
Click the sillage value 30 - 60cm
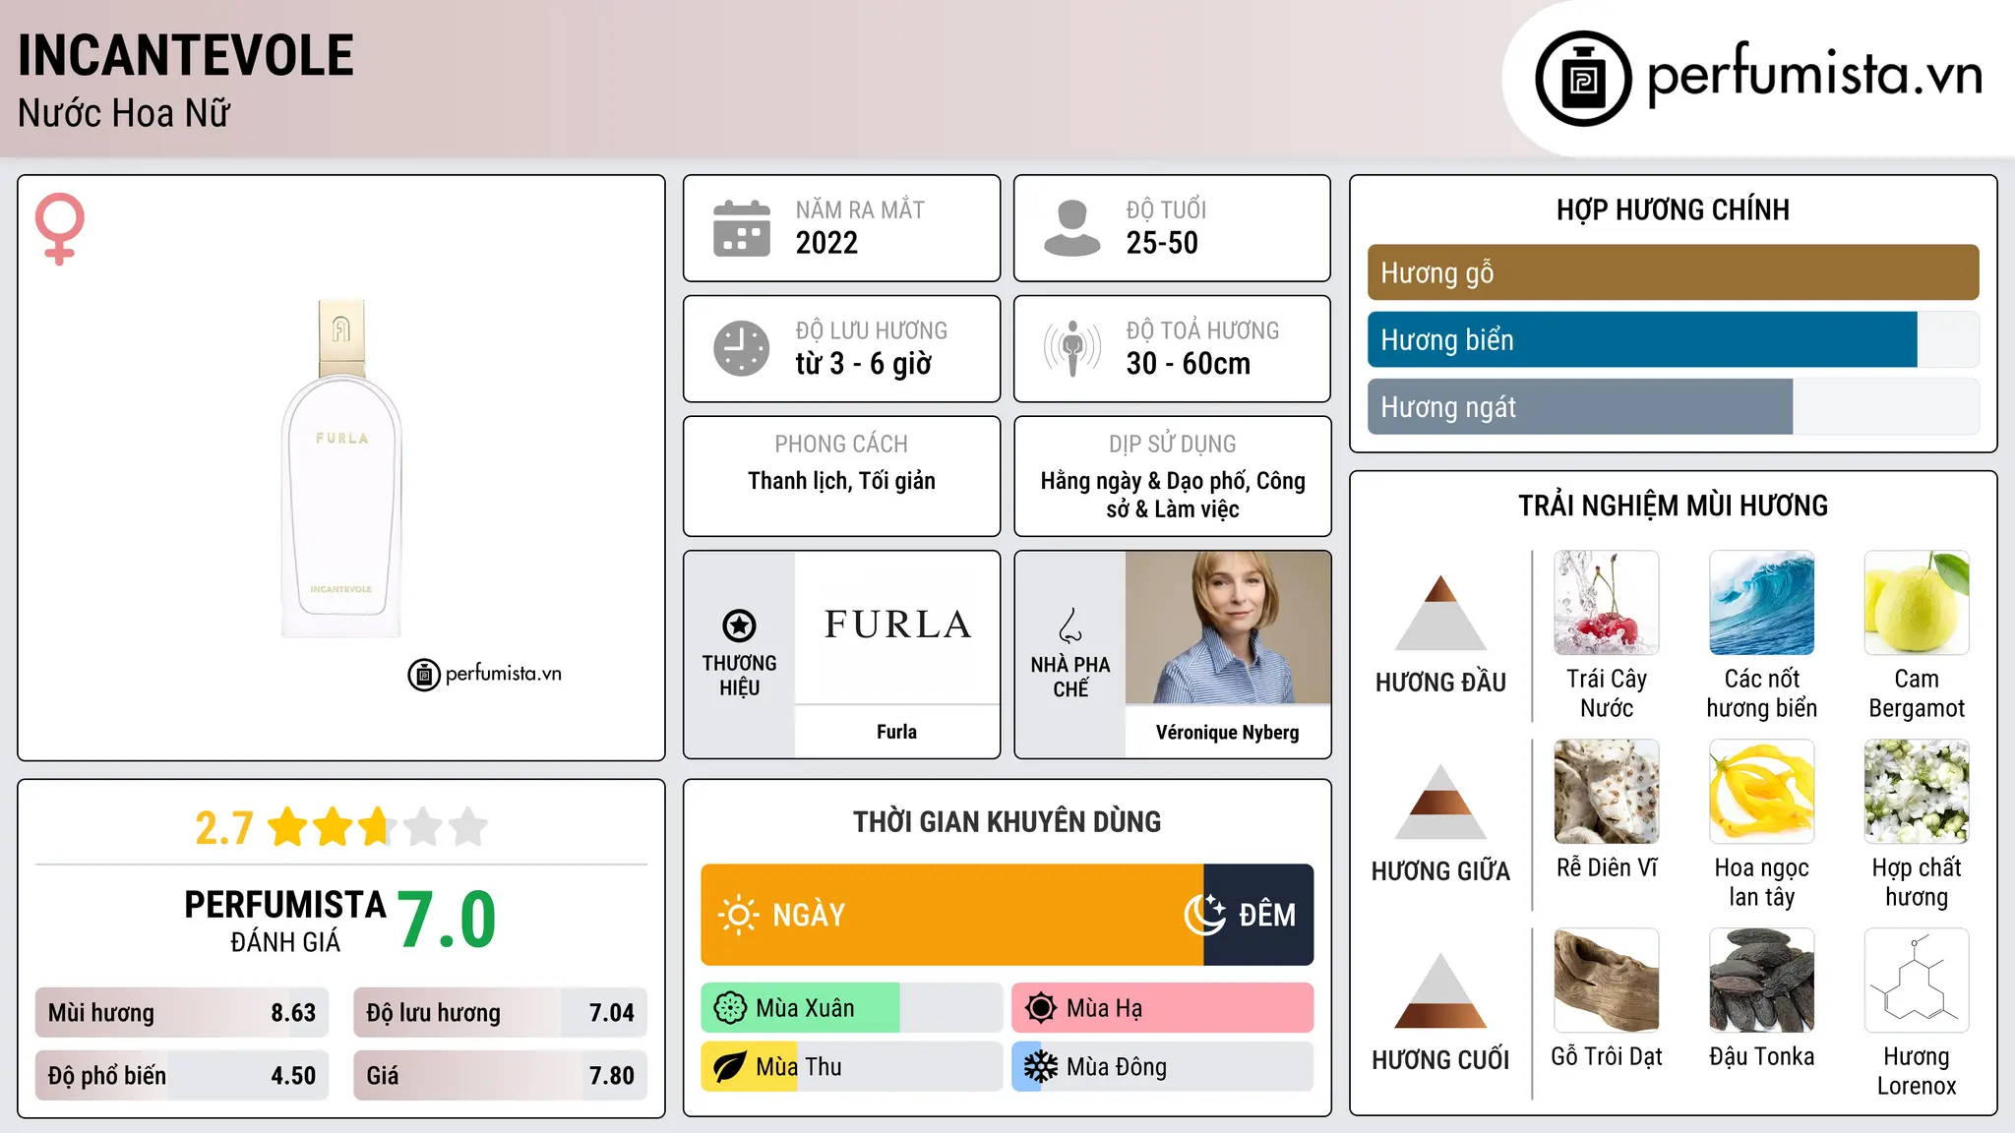point(1189,364)
